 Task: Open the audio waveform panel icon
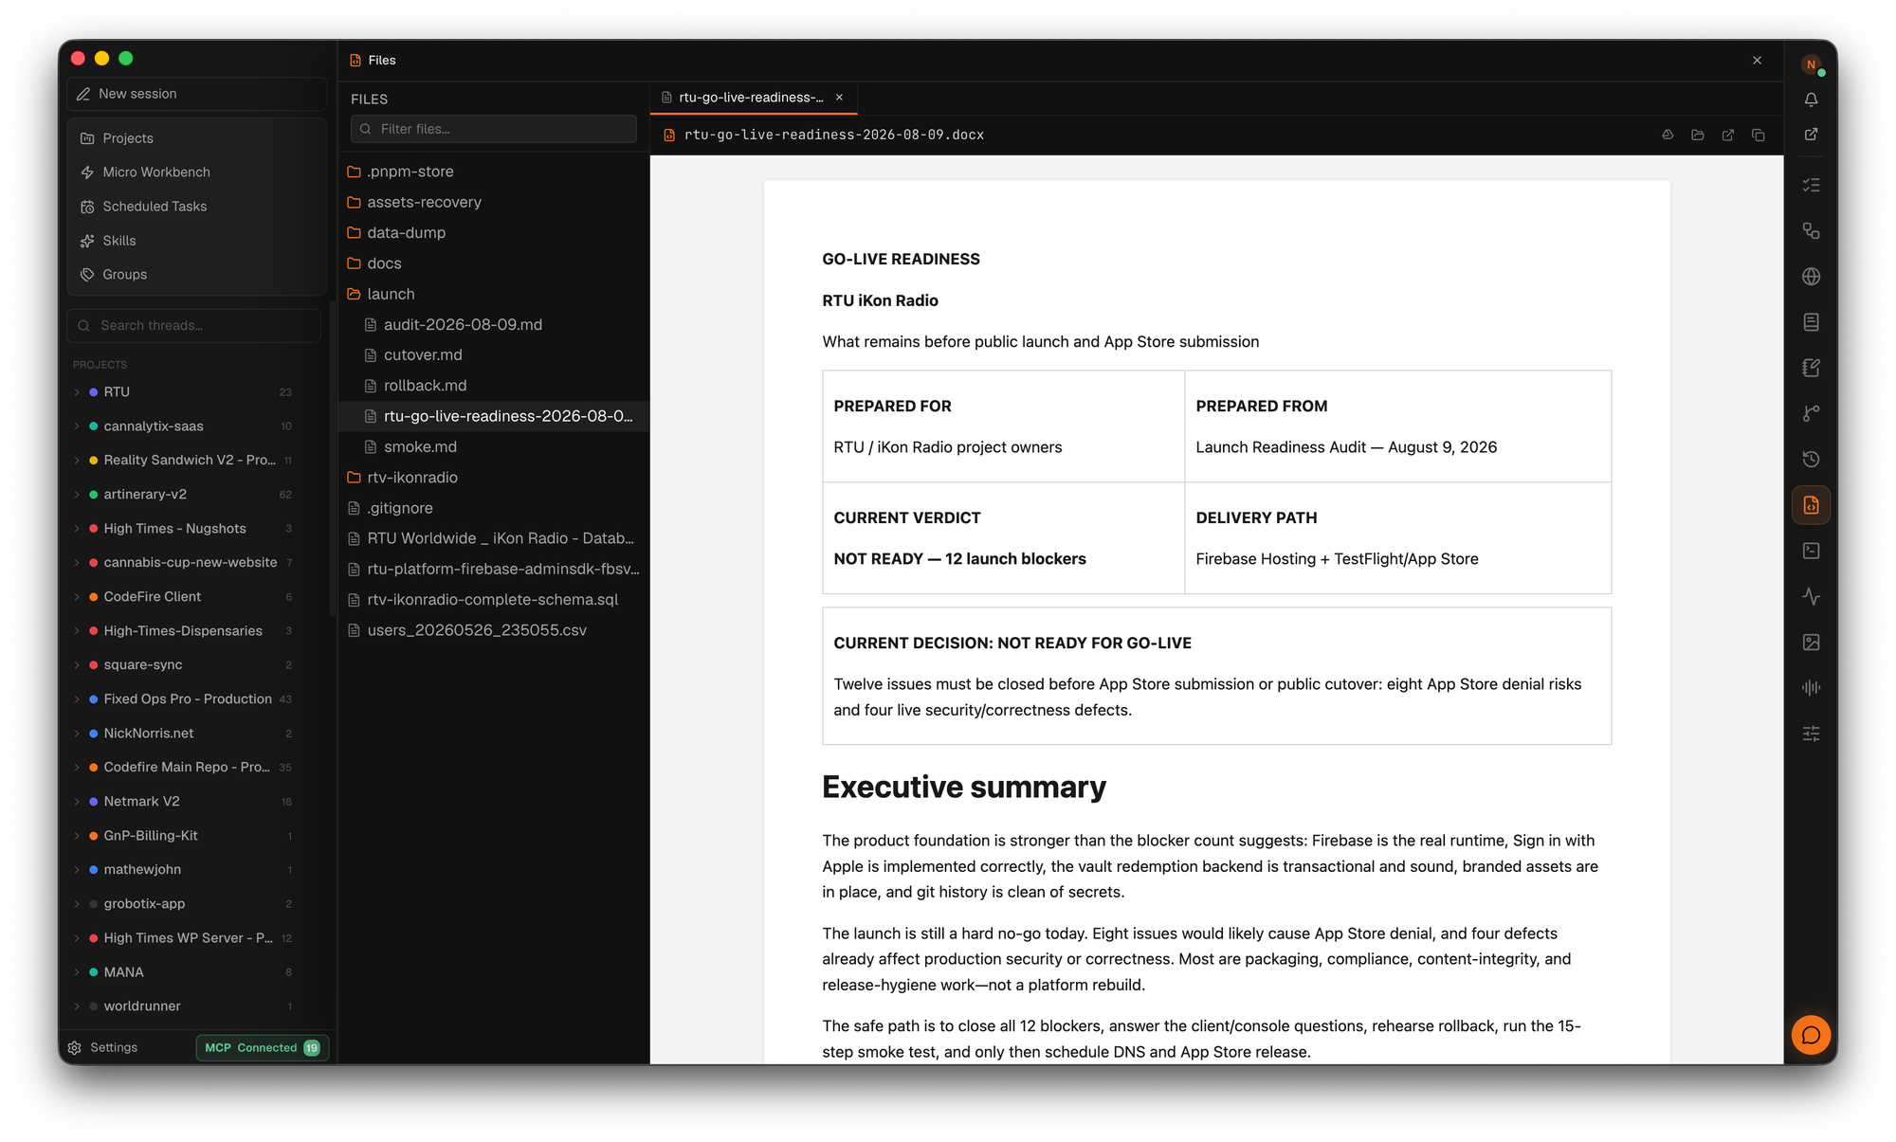click(x=1811, y=688)
